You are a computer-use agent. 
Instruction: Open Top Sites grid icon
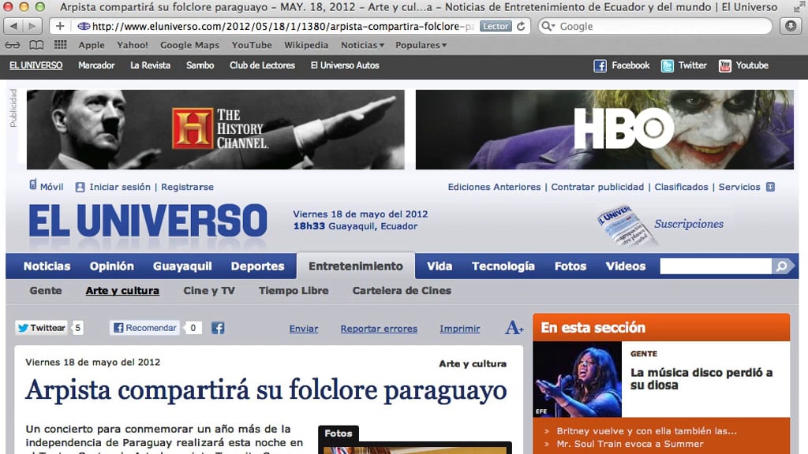coord(60,45)
